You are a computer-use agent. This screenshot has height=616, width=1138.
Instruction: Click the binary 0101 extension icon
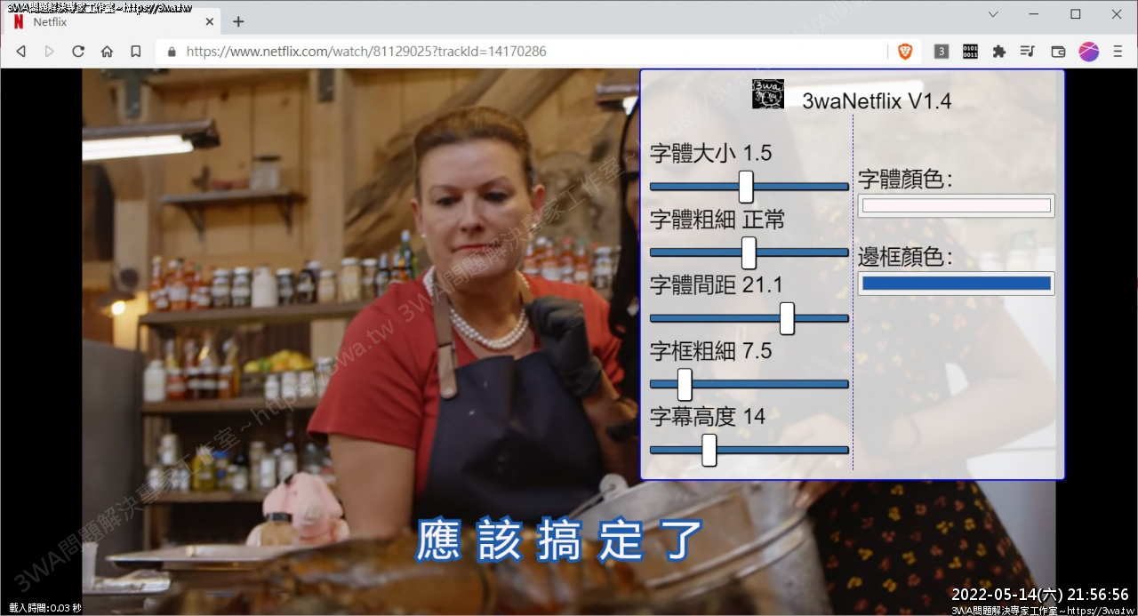[x=970, y=52]
